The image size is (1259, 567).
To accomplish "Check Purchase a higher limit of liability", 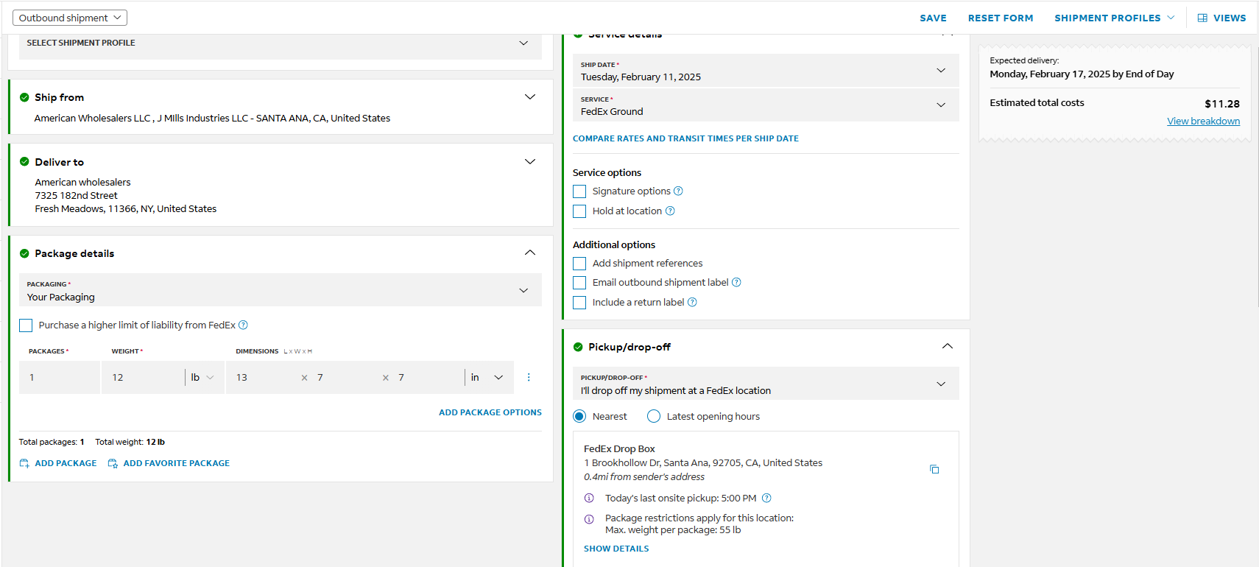I will point(26,325).
